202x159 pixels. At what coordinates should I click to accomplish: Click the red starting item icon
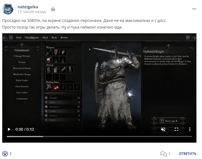56,87
